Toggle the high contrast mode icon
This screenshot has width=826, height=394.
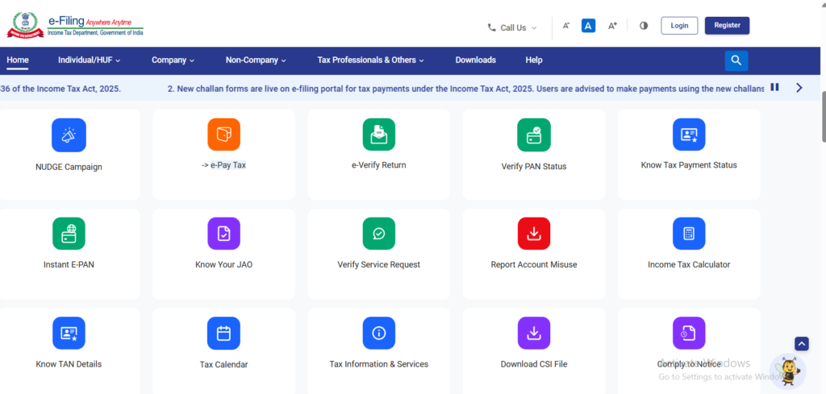tap(644, 26)
